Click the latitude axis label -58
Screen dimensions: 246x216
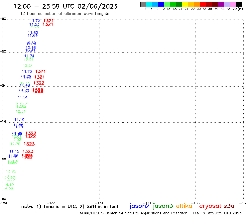[3, 159]
